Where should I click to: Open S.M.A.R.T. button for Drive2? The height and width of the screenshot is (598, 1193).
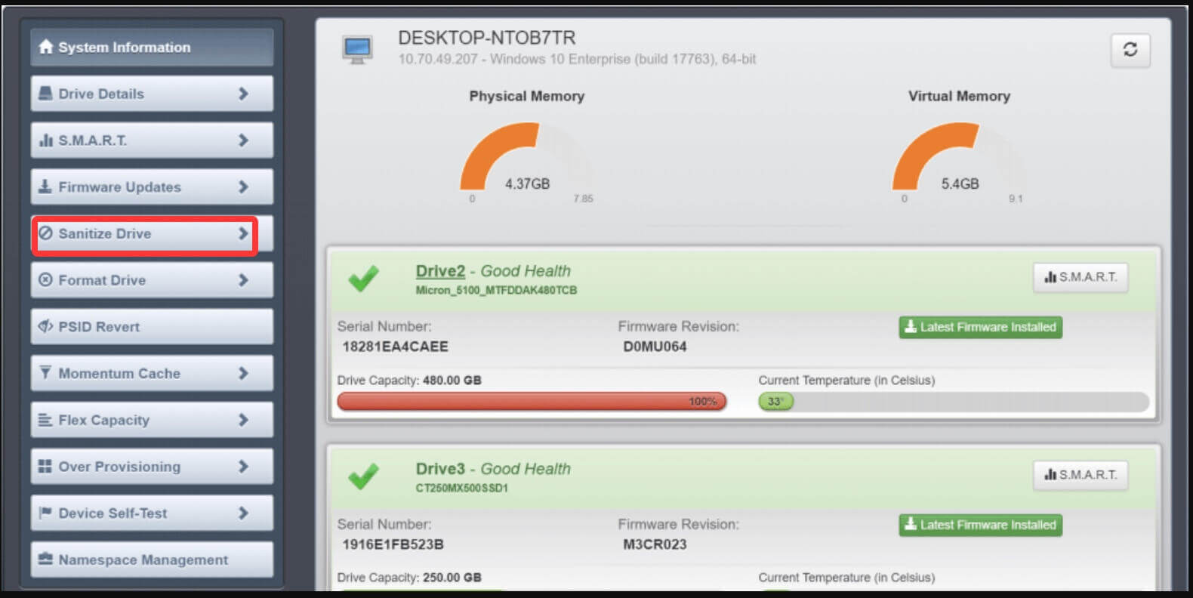click(1080, 277)
